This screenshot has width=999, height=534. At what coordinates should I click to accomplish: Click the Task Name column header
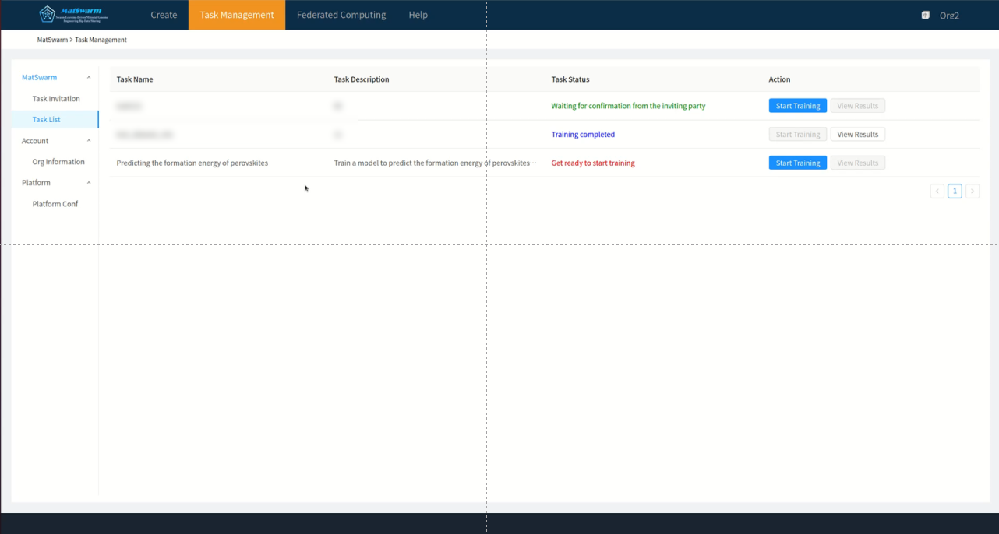135,79
